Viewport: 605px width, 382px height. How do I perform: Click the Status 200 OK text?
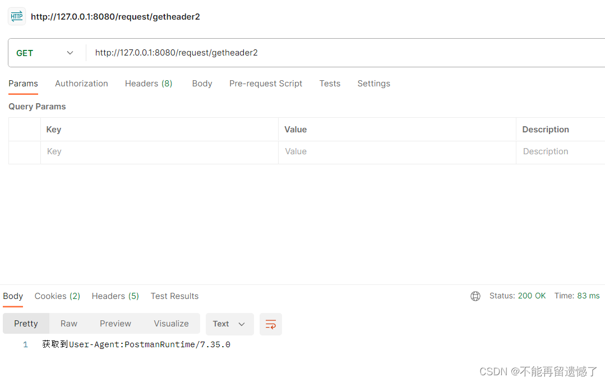(x=518, y=296)
